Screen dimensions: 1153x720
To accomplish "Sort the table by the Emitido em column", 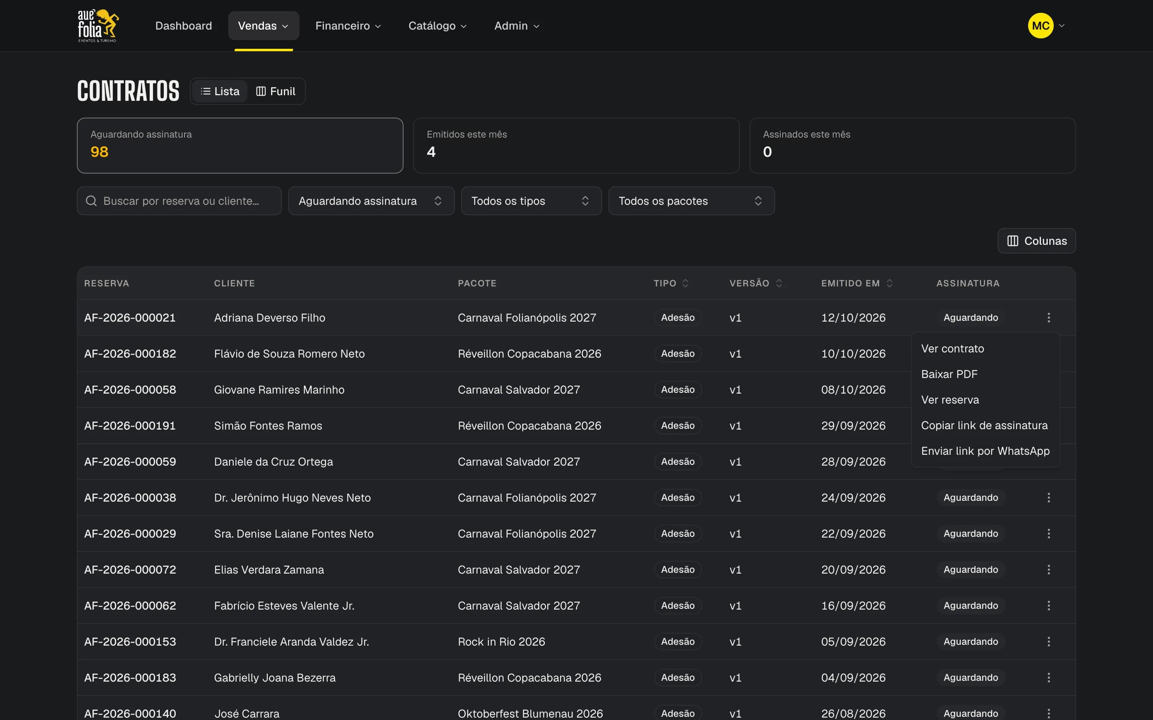I will coord(857,283).
